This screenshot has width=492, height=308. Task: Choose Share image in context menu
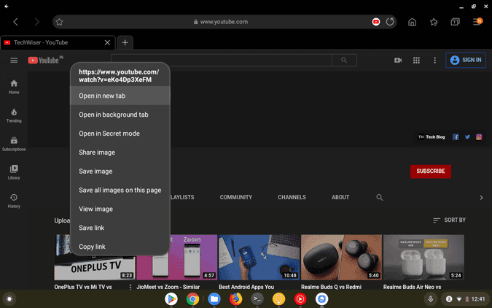120,152
